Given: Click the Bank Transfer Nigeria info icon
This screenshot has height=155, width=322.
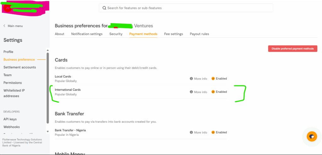Looking at the screenshot, I should 191,132.
